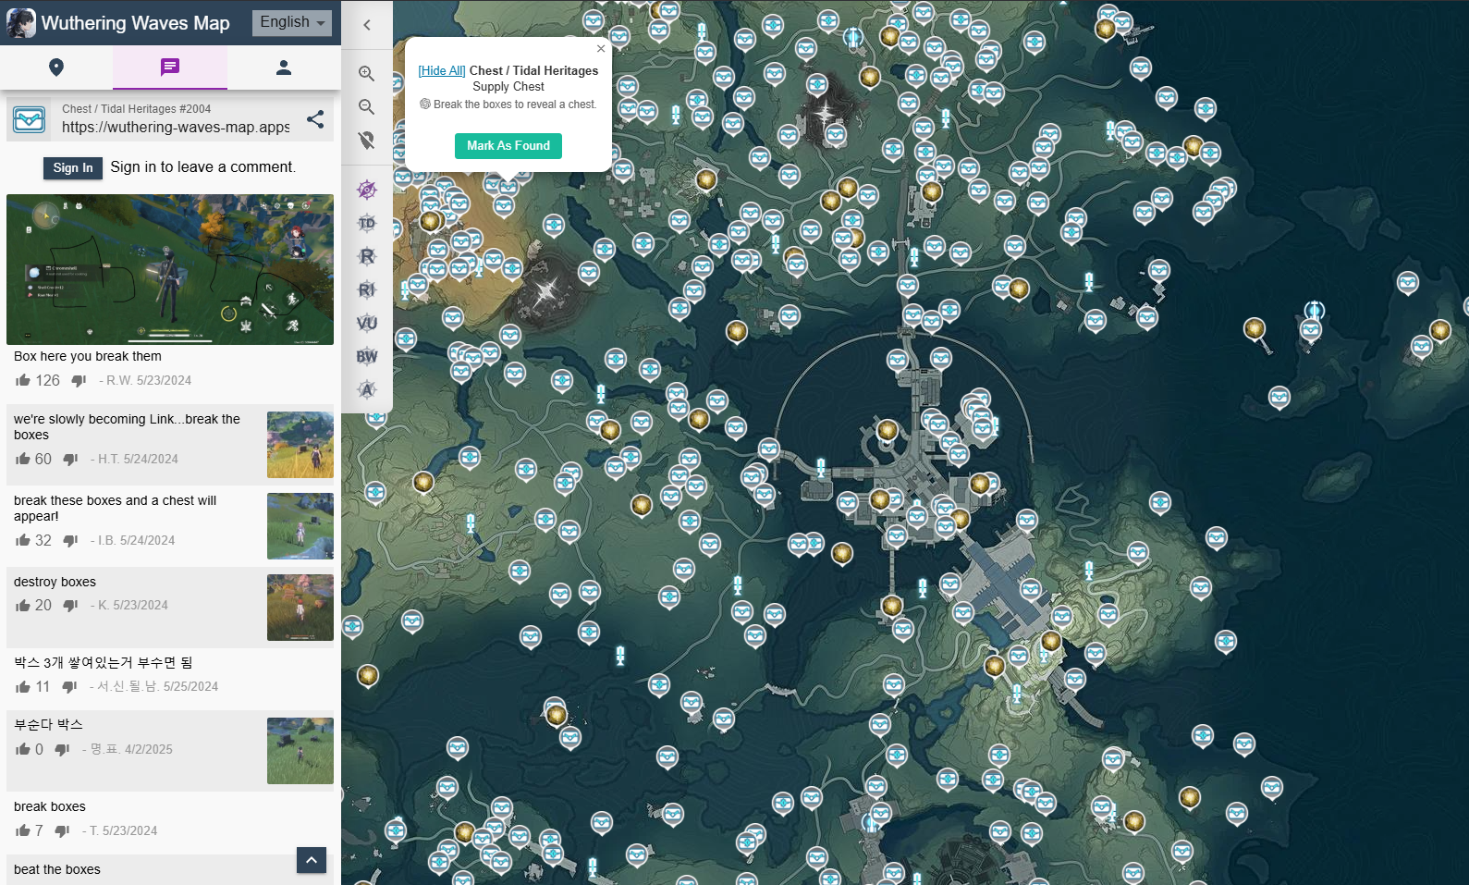The width and height of the screenshot is (1469, 885).
Task: Click the Wuthering Waves Map logo avatar
Action: pyautogui.click(x=20, y=22)
